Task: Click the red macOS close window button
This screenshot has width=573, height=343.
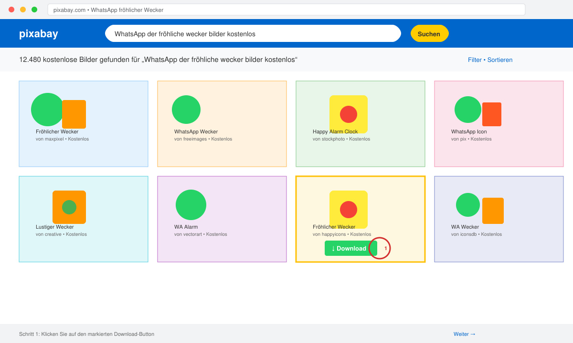Action: tap(11, 10)
